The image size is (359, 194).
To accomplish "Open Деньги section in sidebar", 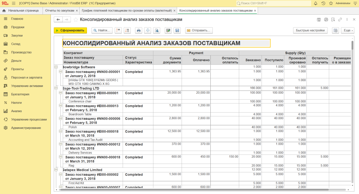I will (x=25, y=61).
